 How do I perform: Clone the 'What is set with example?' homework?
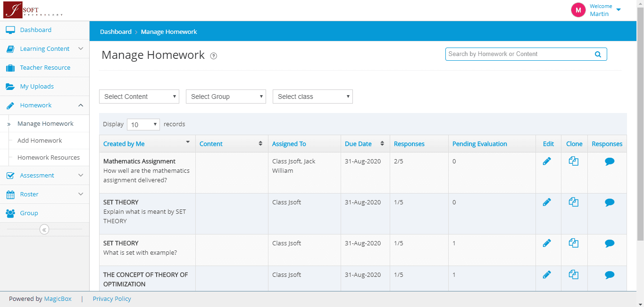click(574, 243)
